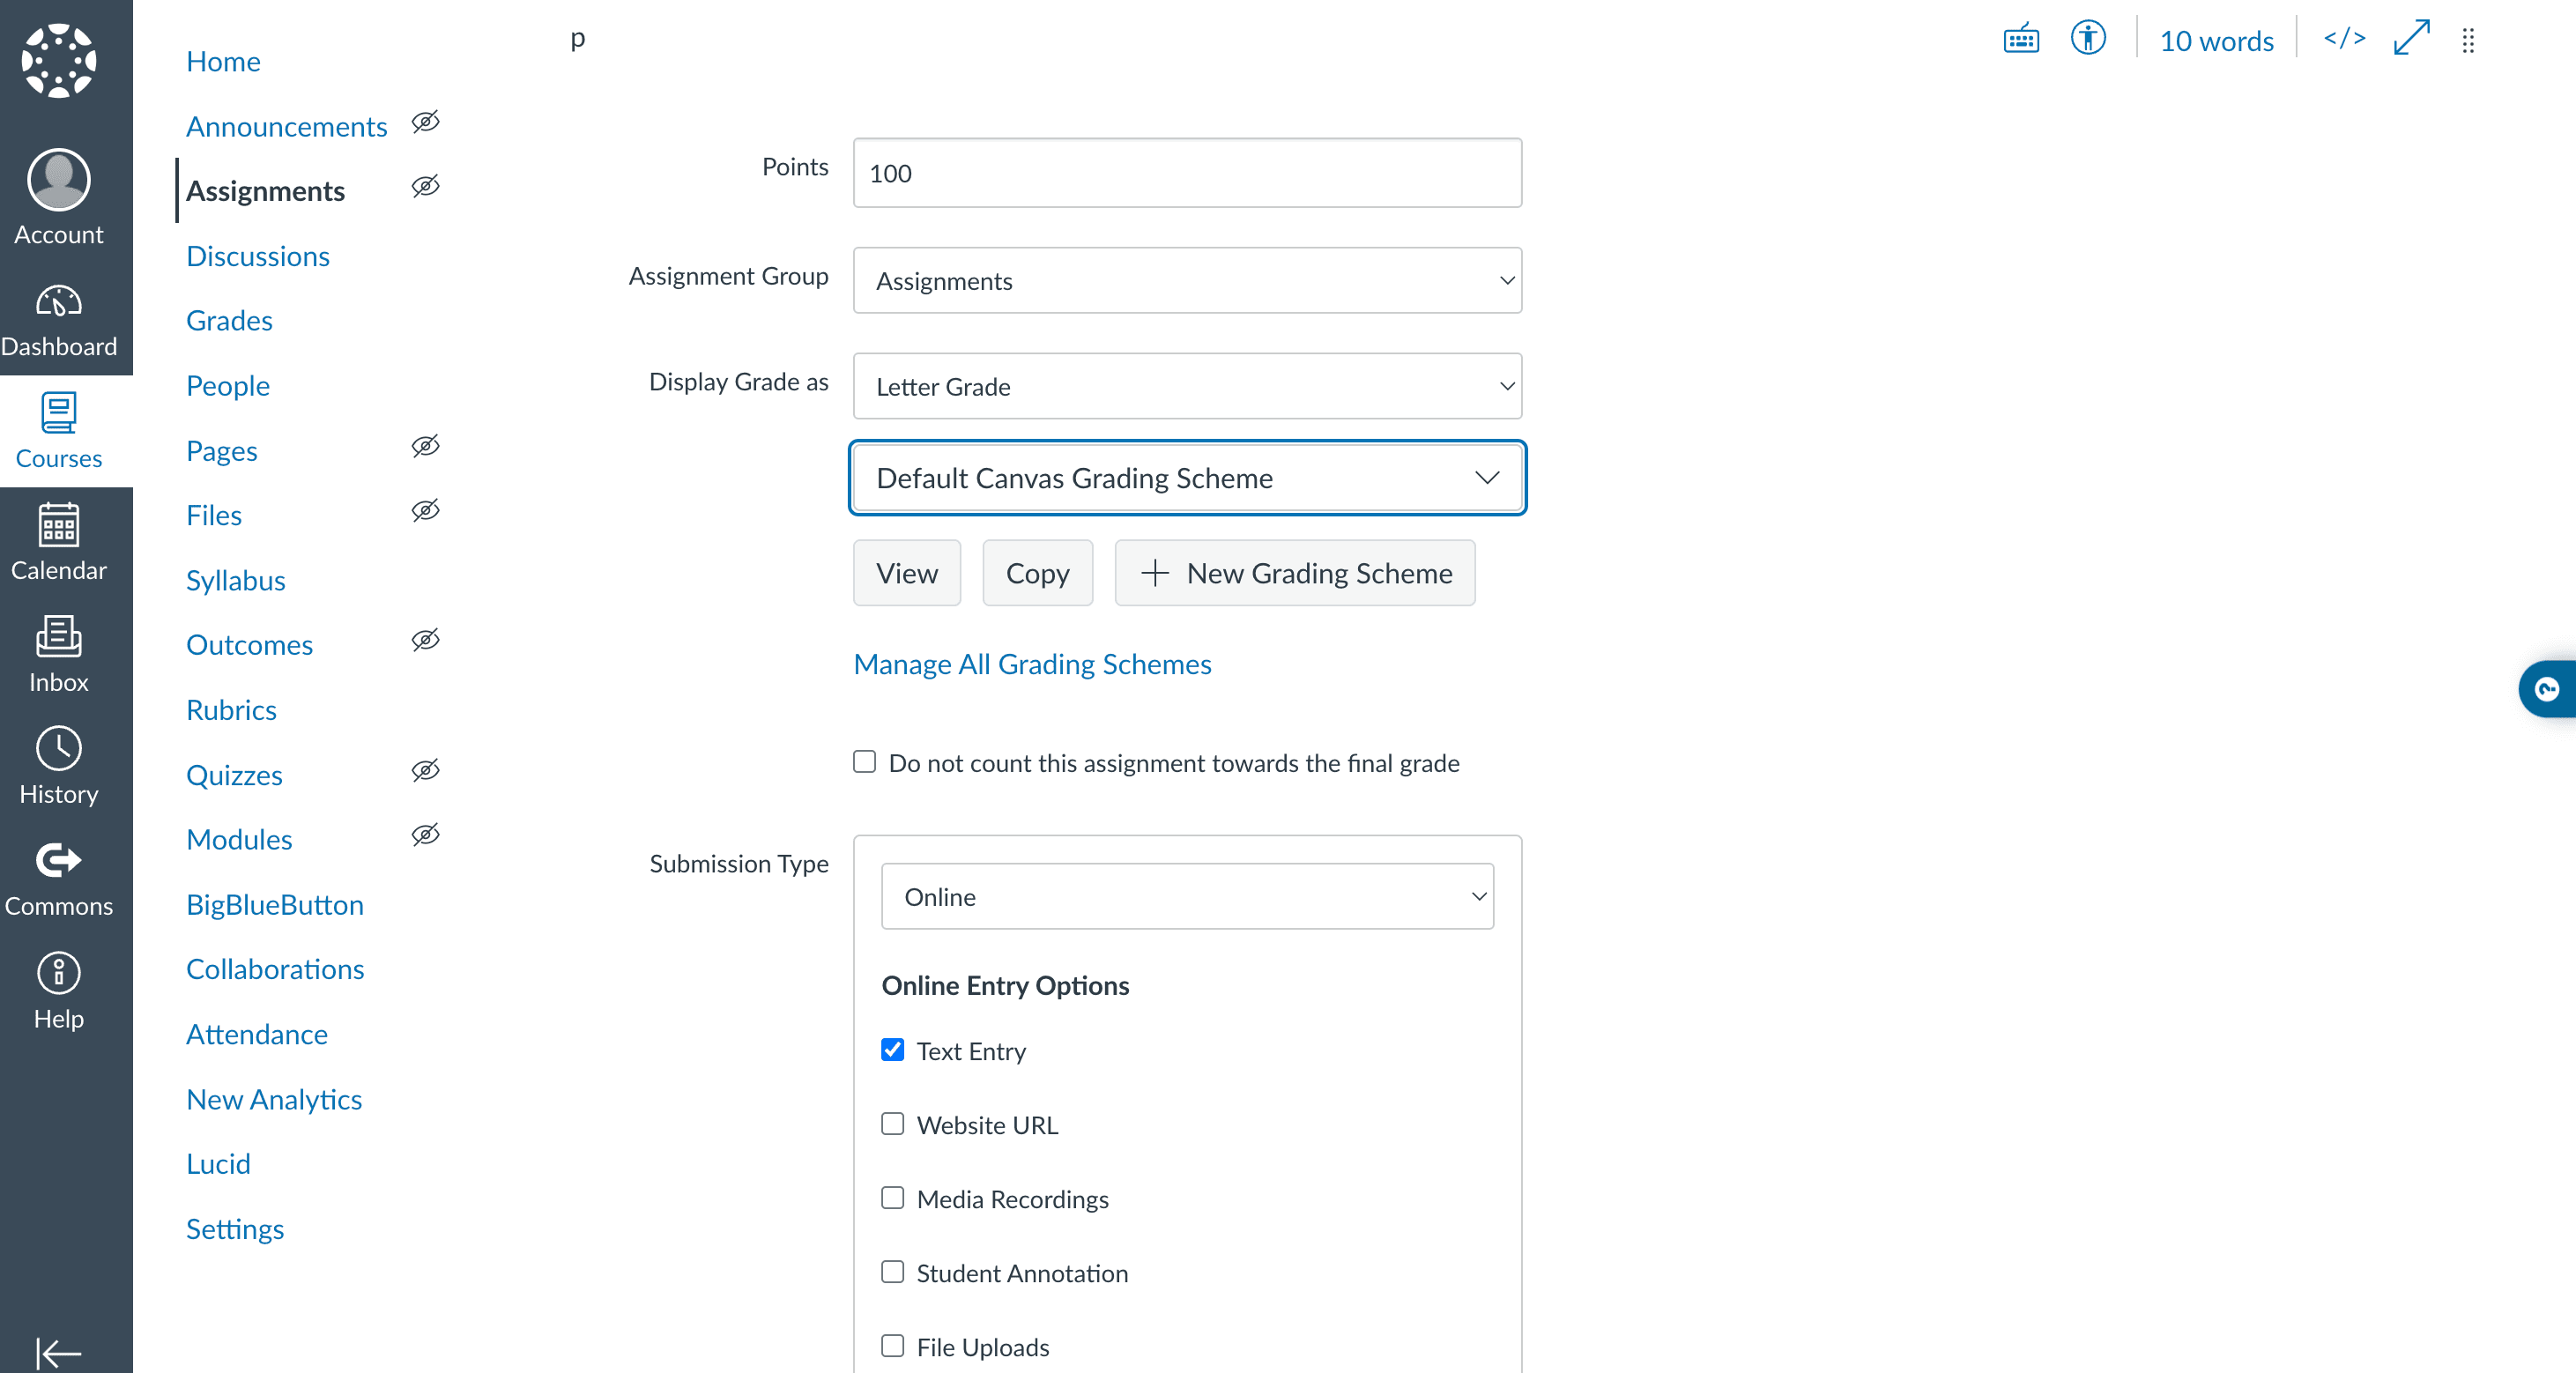The image size is (2576, 1373).
Task: Go to Grades in course menu
Action: tap(229, 321)
